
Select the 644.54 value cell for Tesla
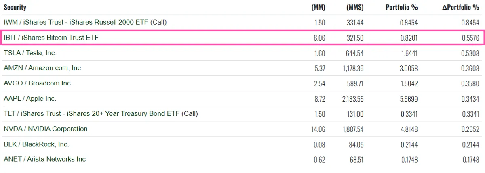click(355, 53)
